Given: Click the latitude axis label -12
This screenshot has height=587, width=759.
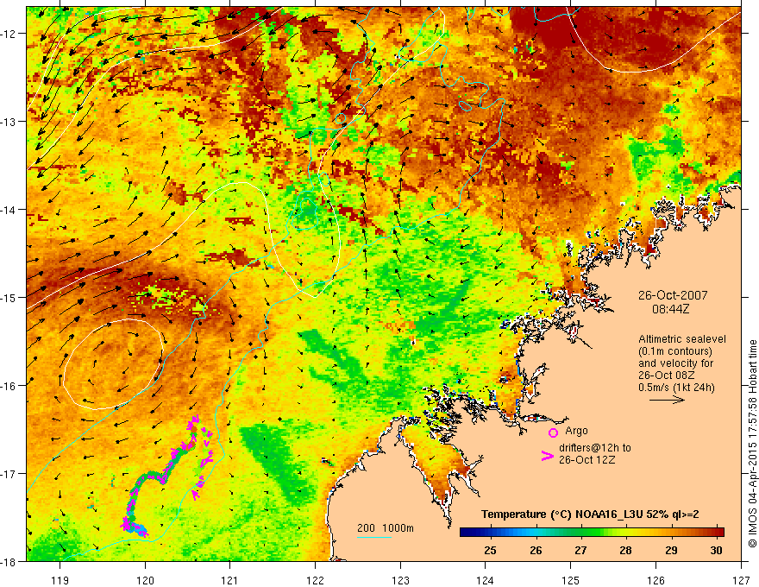Looking at the screenshot, I should click(x=9, y=34).
